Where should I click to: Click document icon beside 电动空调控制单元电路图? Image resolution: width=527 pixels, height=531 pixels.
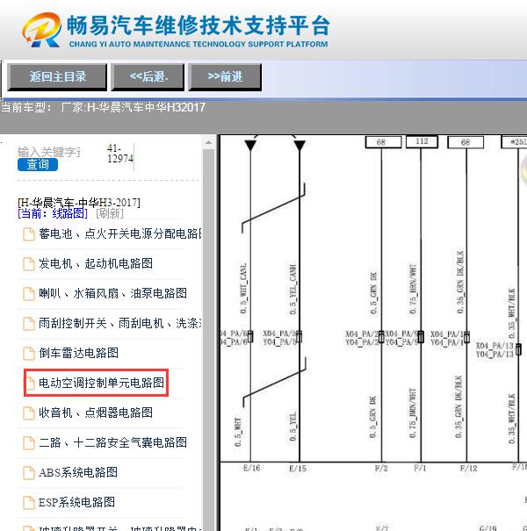coord(31,383)
